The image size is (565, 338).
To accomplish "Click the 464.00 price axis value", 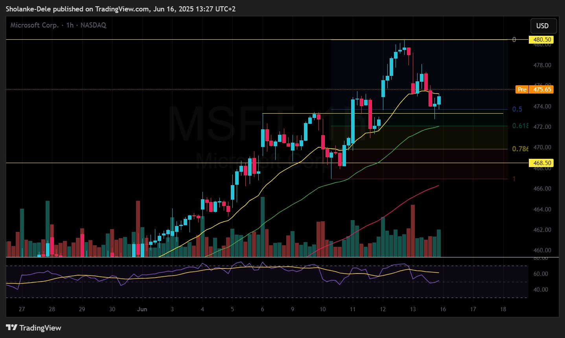I will 542,209.
